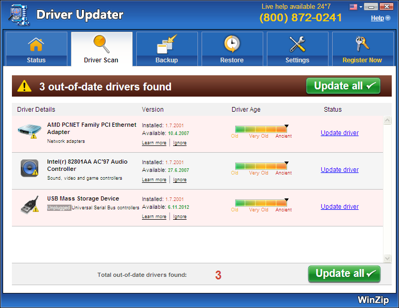Image resolution: width=399 pixels, height=308 pixels.
Task: Click available version 6.11.2012
Action: [x=178, y=207]
